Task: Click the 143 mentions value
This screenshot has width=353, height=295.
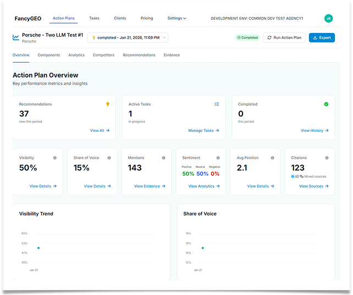Action: [x=135, y=168]
